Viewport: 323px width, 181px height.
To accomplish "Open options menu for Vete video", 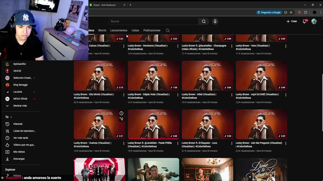I will coord(286,46).
